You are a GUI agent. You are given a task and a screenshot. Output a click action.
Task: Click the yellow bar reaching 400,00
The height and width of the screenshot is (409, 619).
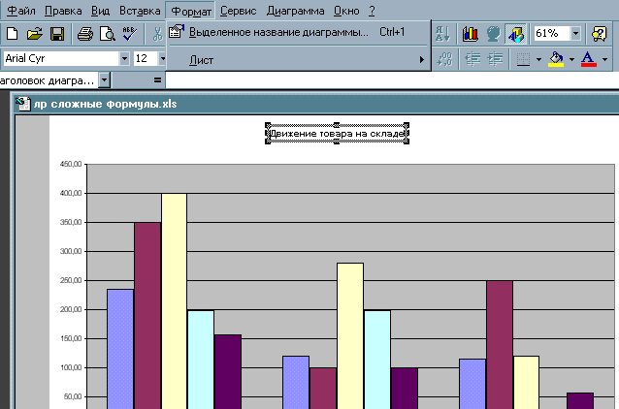coord(174,300)
